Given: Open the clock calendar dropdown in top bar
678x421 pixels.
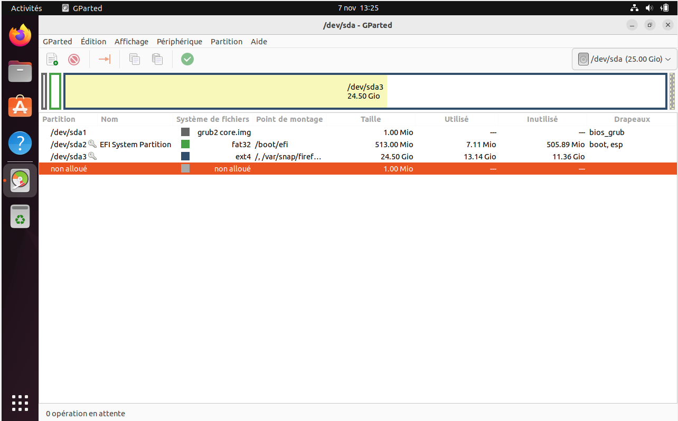Looking at the screenshot, I should [x=358, y=8].
